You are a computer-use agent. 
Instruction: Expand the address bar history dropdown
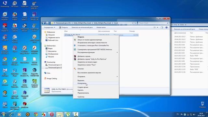(132, 23)
